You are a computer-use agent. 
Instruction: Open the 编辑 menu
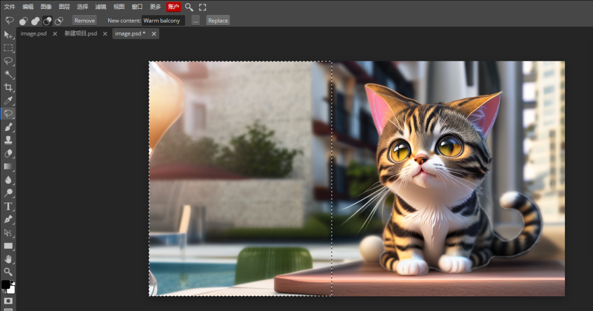click(x=28, y=7)
